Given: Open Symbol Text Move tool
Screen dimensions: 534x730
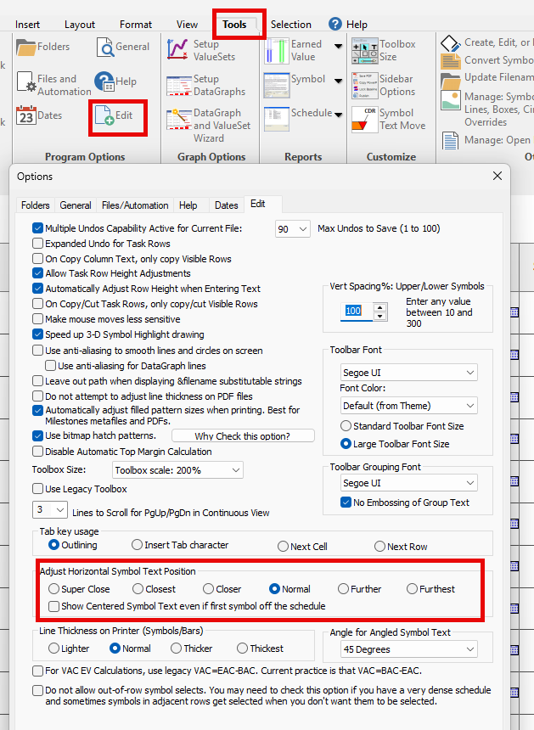Looking at the screenshot, I should pos(365,119).
